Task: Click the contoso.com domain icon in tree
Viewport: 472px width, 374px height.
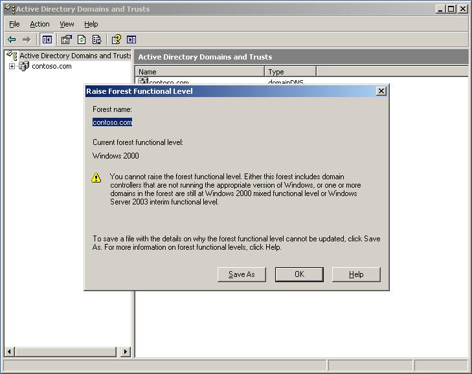Action: tap(24, 66)
